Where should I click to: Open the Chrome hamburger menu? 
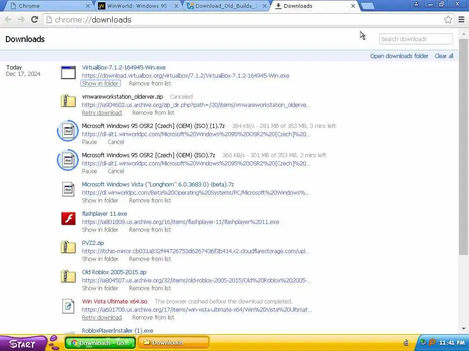pyautogui.click(x=462, y=20)
